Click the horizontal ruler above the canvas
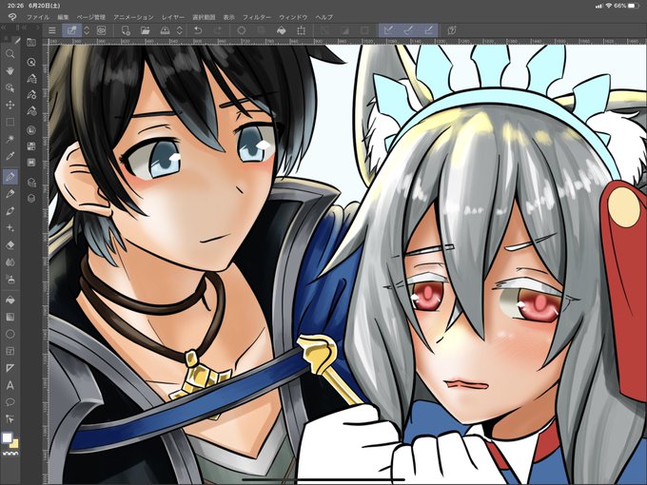The image size is (647, 485). (347, 41)
